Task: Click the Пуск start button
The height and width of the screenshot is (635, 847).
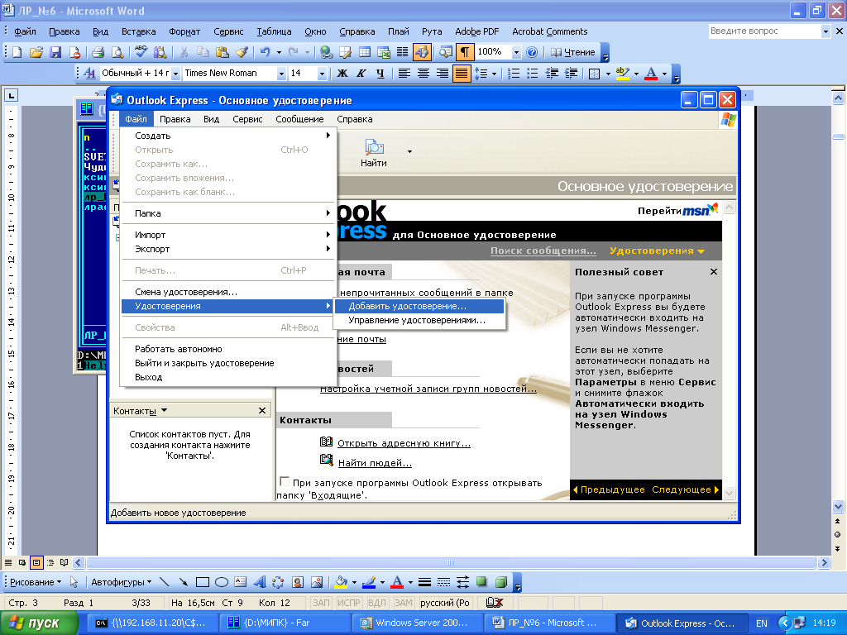Action: (38, 623)
